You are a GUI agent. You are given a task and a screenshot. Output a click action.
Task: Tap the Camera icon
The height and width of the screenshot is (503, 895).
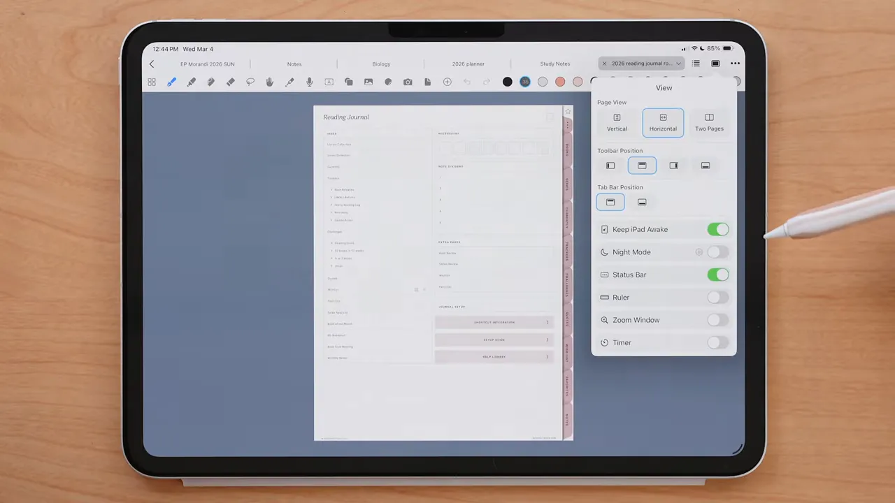408,82
